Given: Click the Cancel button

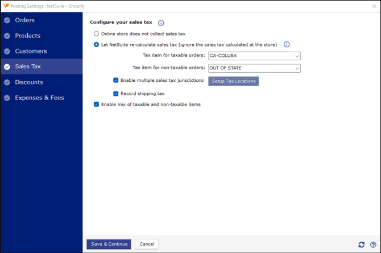Looking at the screenshot, I should point(147,244).
